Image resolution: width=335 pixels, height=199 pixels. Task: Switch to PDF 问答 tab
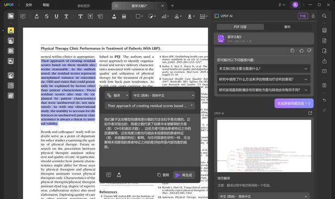point(240,27)
